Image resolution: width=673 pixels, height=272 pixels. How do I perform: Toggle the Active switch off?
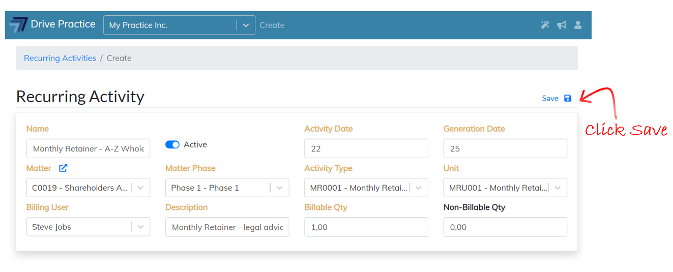[x=172, y=145]
